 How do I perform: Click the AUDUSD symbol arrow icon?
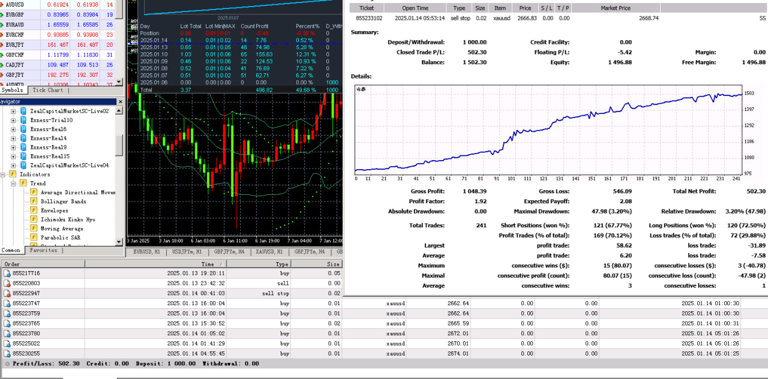point(2,5)
